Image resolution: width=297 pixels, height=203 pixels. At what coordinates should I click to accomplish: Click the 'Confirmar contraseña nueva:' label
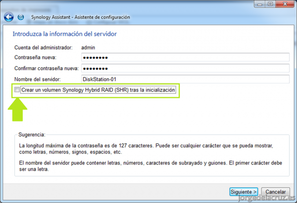click(47, 68)
